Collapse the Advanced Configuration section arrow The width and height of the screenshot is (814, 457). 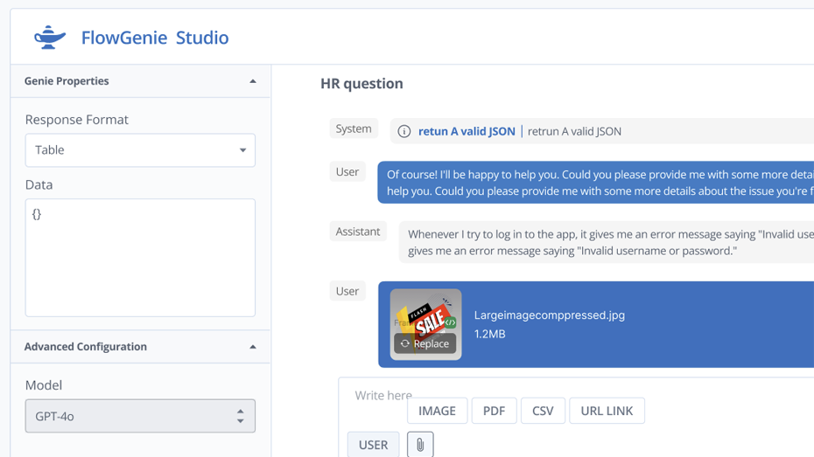point(253,347)
